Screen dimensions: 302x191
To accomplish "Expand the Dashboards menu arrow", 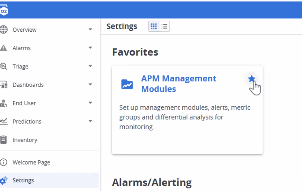I will (x=90, y=84).
